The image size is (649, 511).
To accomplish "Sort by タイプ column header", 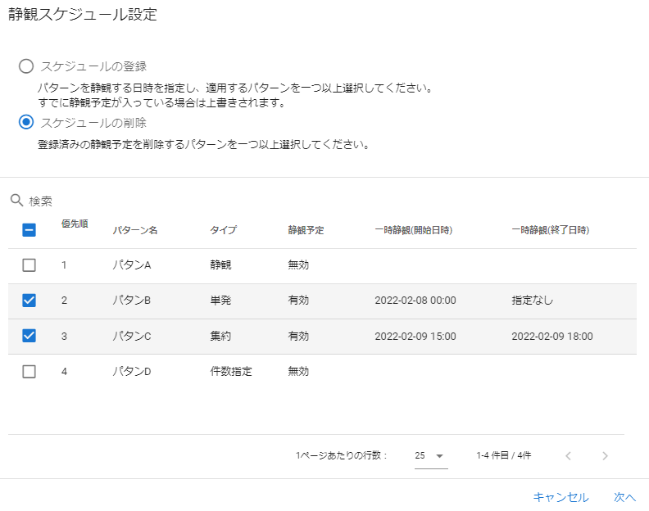I will click(223, 230).
